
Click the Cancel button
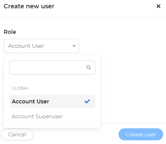pos(17,134)
